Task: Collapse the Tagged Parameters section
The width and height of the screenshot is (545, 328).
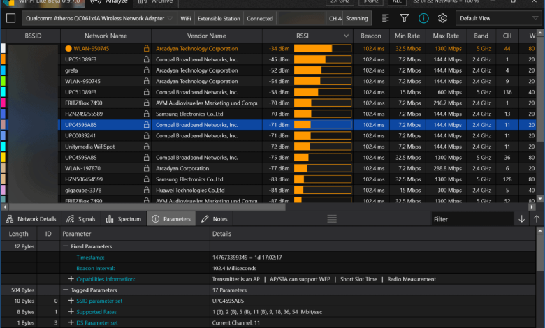Action: (66, 290)
